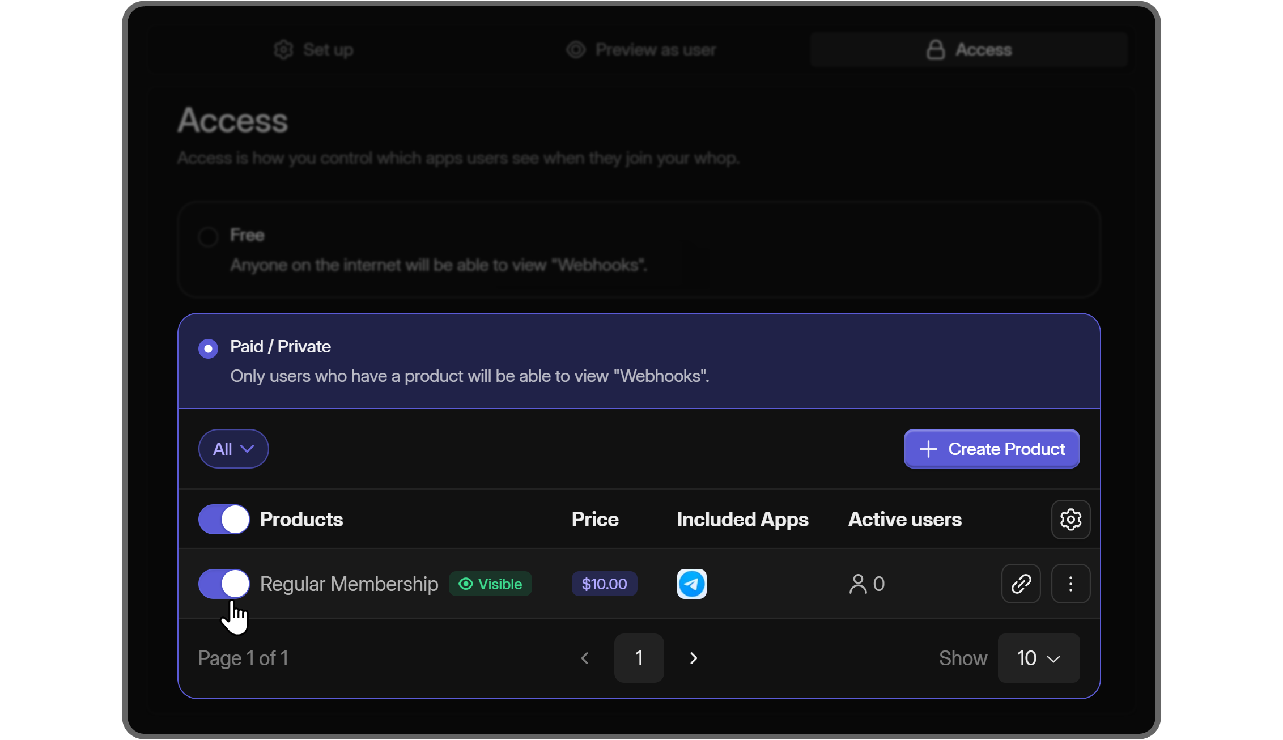Viewport: 1283px width, 740px height.
Task: Navigate to next page using right chevron
Action: (693, 658)
